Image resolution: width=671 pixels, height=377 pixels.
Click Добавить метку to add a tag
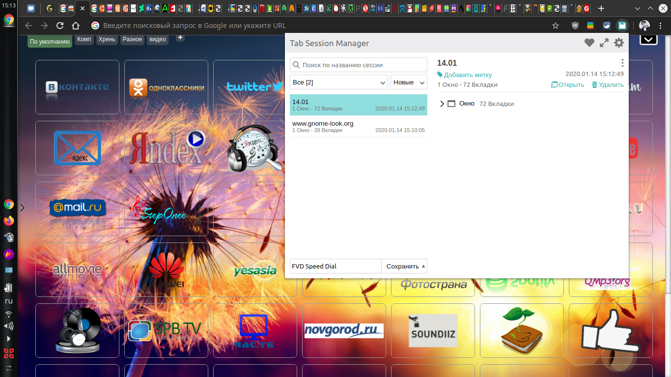(x=465, y=75)
